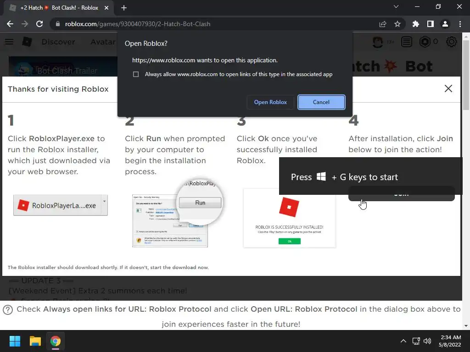Click the Roblox logo icon
Screen dimensions: 470x352
tap(27, 42)
